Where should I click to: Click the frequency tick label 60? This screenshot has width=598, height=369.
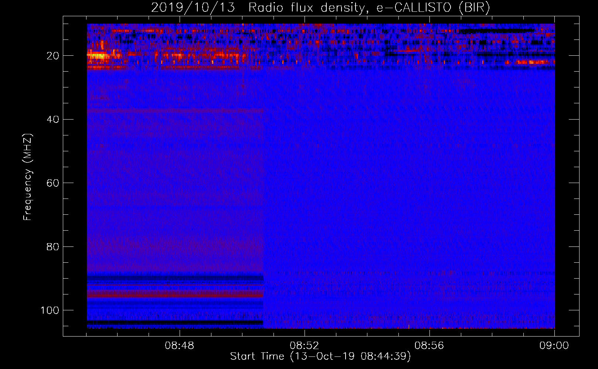pos(53,183)
